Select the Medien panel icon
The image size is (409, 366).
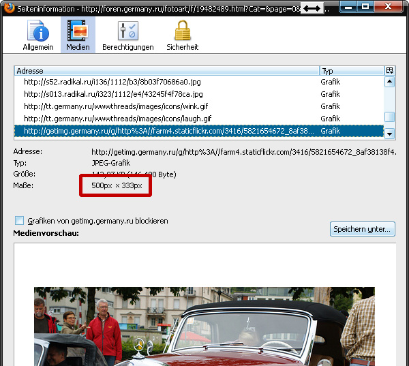click(x=78, y=35)
